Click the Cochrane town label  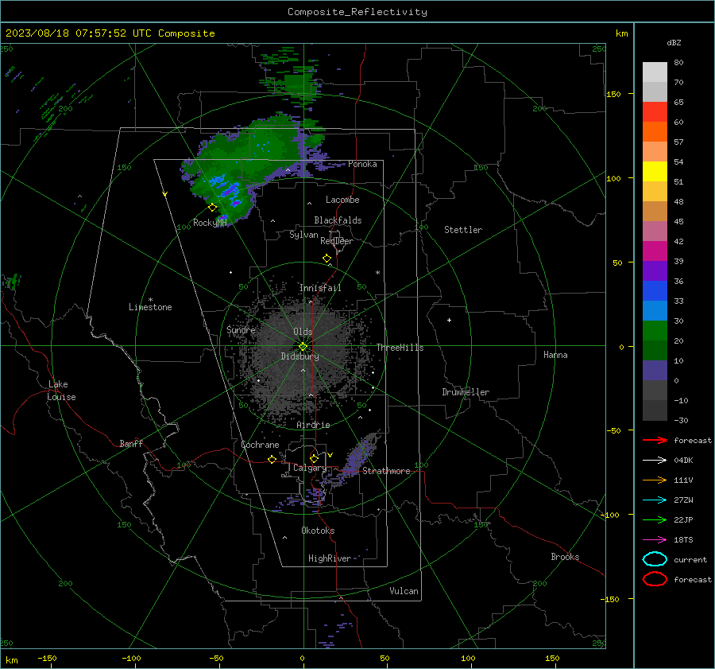tap(260, 445)
